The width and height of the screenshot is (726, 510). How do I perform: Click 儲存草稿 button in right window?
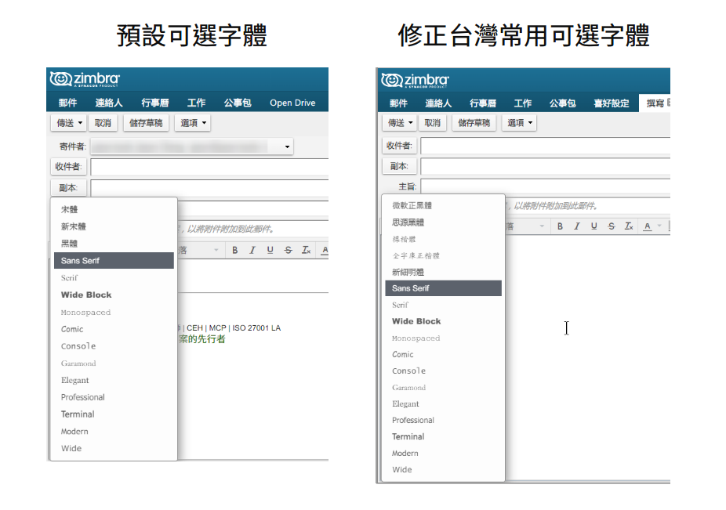474,123
